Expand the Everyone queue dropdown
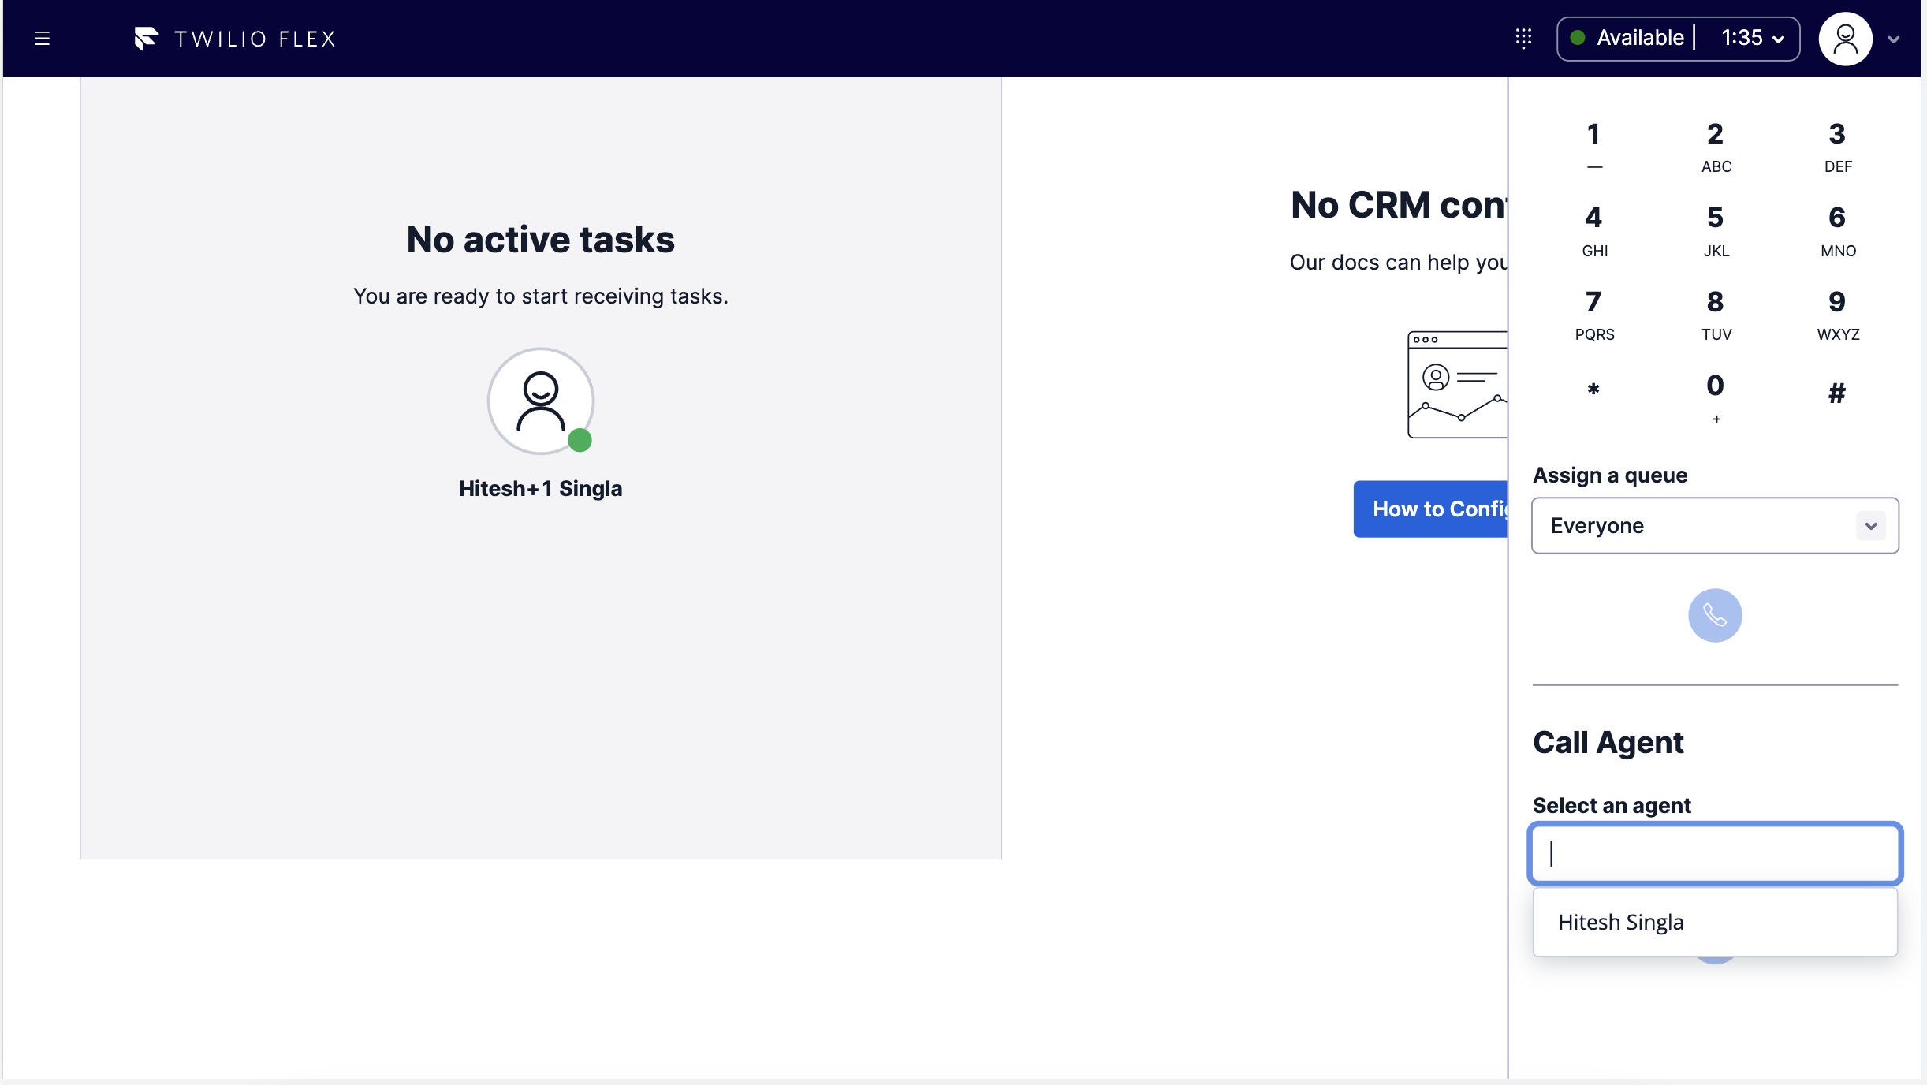This screenshot has width=1927, height=1085. (1715, 526)
